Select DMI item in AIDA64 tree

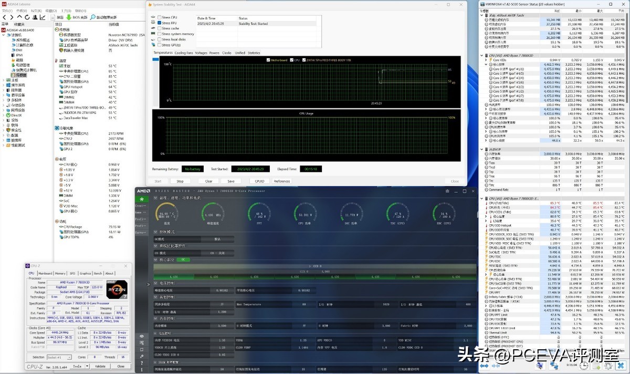click(17, 50)
